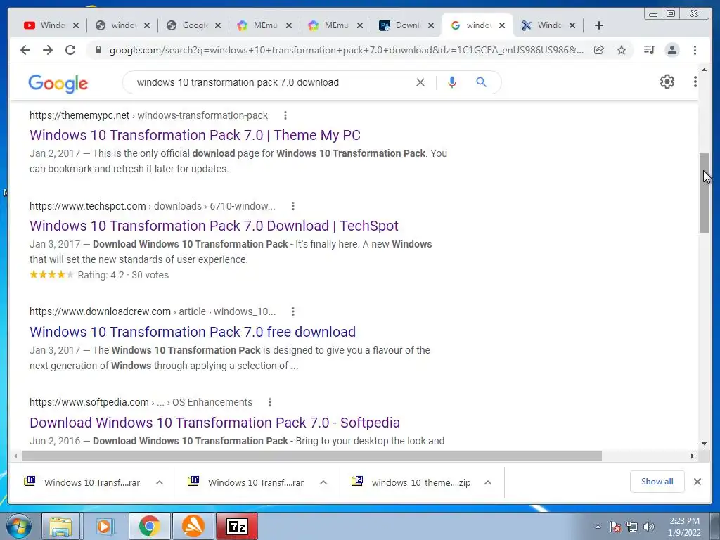Click horizontal scrollbar right arrow

[693, 456]
